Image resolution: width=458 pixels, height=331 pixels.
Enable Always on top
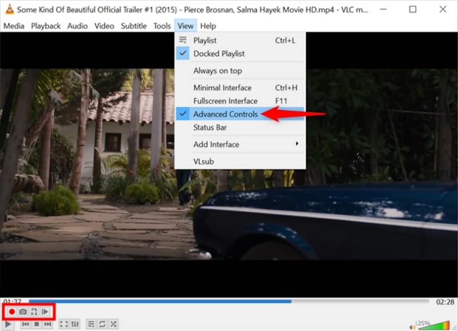[223, 70]
